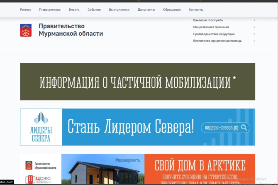The image size is (278, 185).
Task: Click the magnifier icon in лидеры-севера.рф box
Action: (x=245, y=128)
